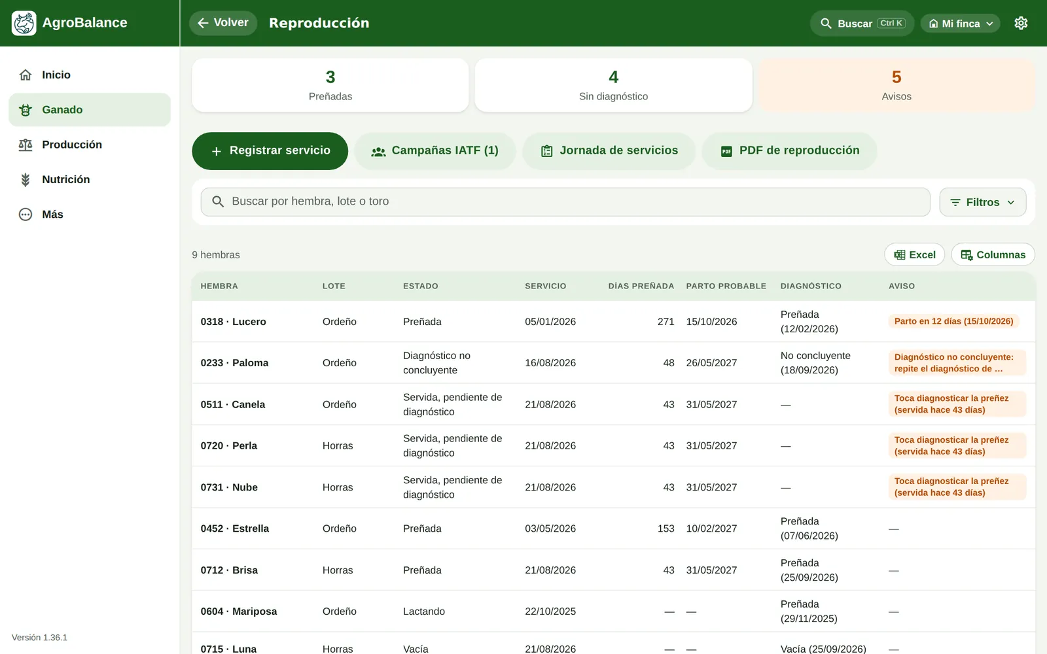This screenshot has height=654, width=1047.
Task: Generate PDF de reproducción
Action: [789, 151]
